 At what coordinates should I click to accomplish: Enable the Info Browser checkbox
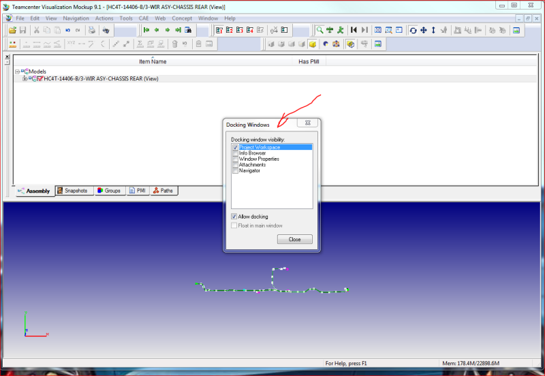coord(235,153)
